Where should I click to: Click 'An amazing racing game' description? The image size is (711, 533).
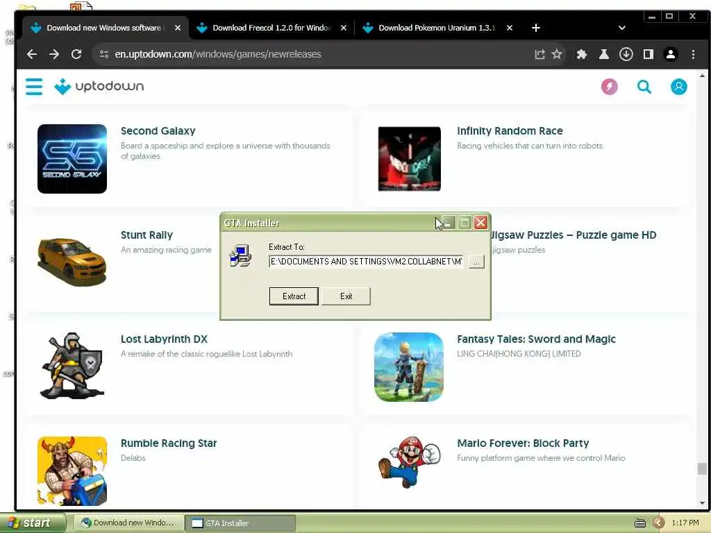point(166,250)
